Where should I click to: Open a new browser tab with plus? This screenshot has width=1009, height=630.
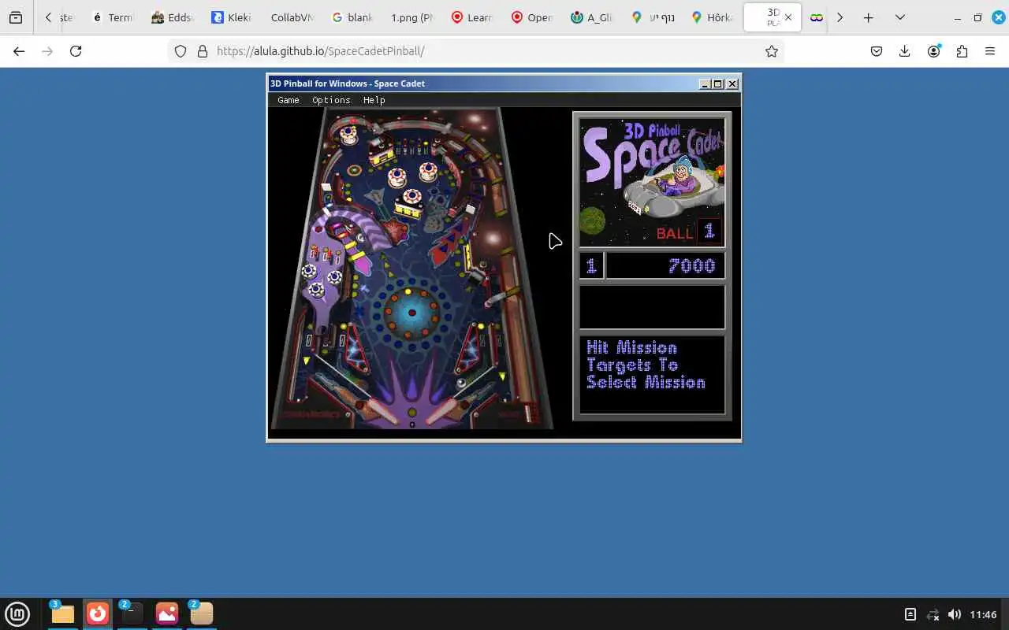[x=868, y=17]
